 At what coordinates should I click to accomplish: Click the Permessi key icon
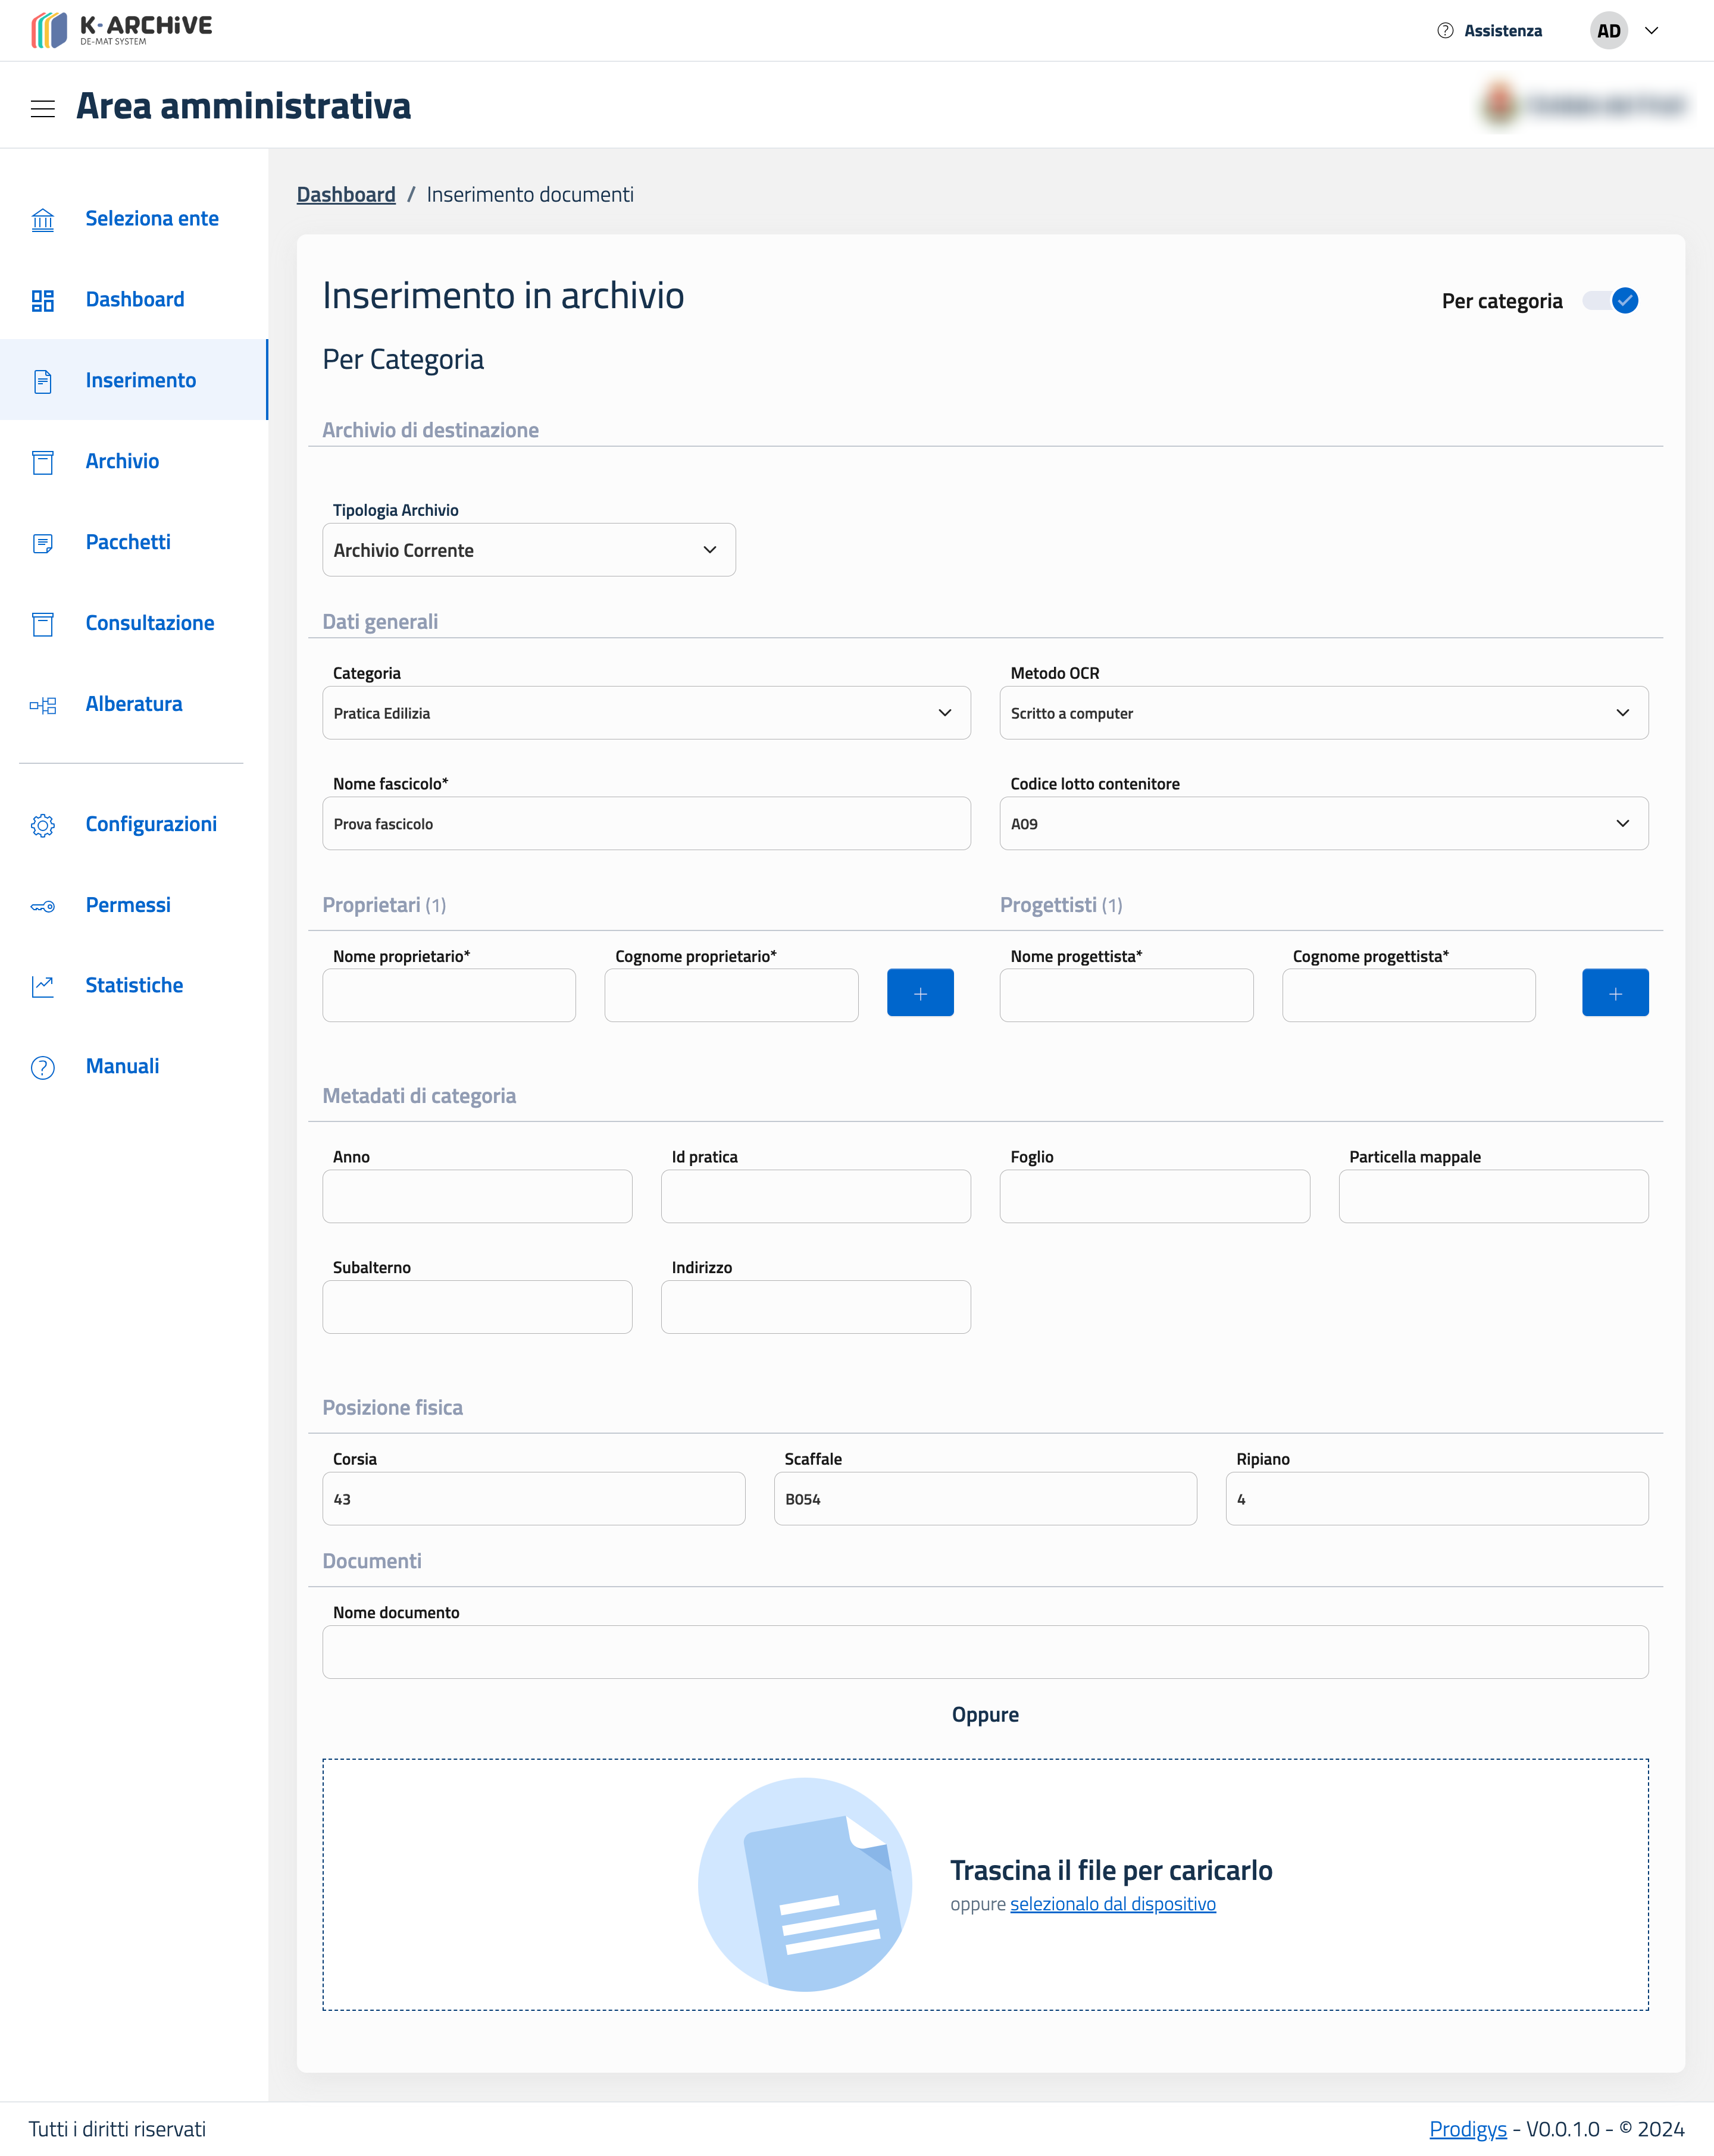click(x=42, y=906)
